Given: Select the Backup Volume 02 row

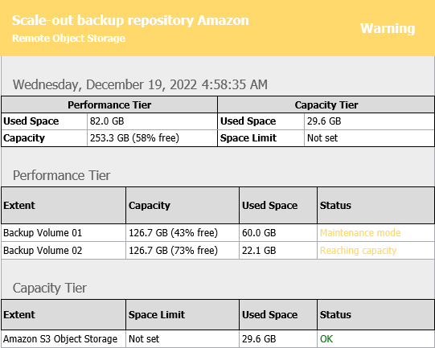Looking at the screenshot, I should [x=218, y=251].
